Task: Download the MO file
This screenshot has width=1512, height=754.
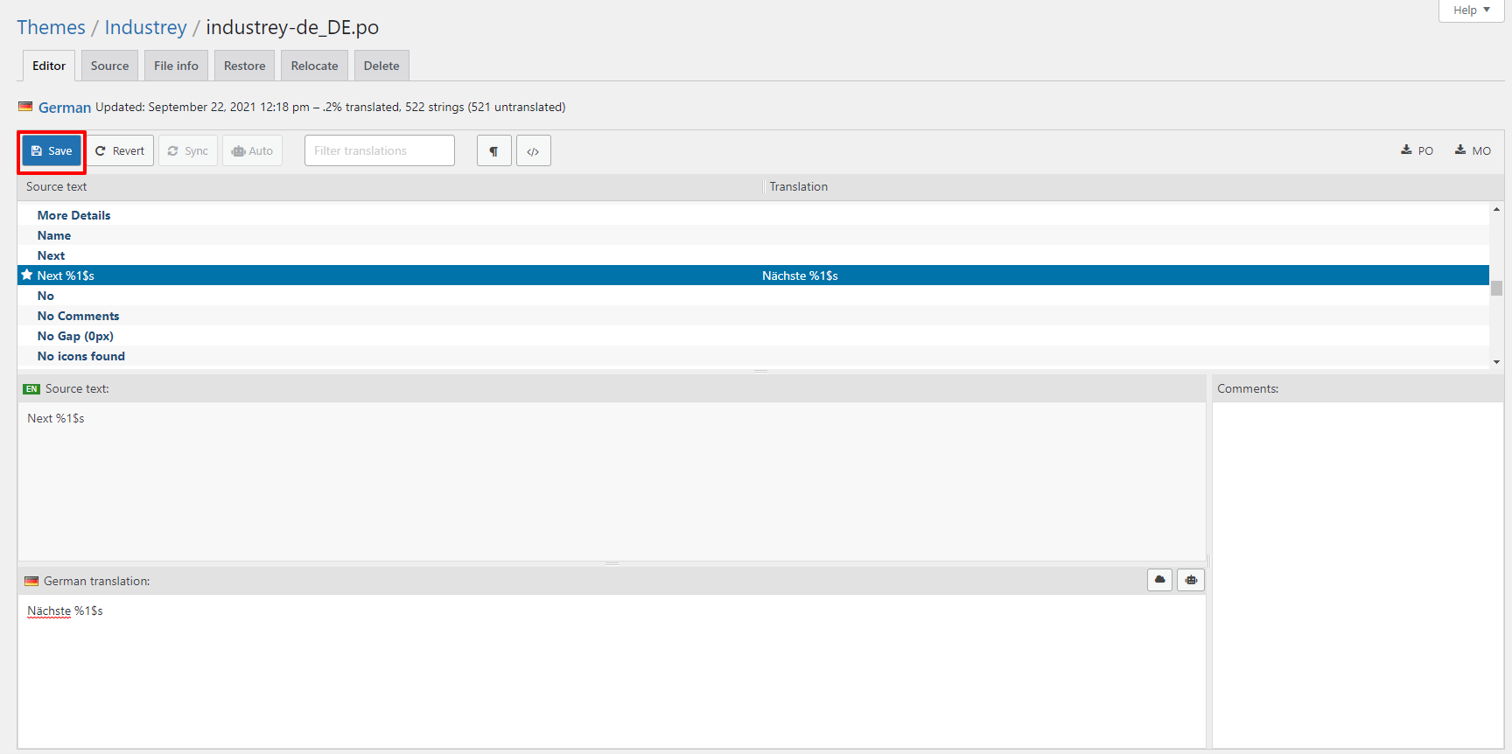Action: pos(1473,150)
